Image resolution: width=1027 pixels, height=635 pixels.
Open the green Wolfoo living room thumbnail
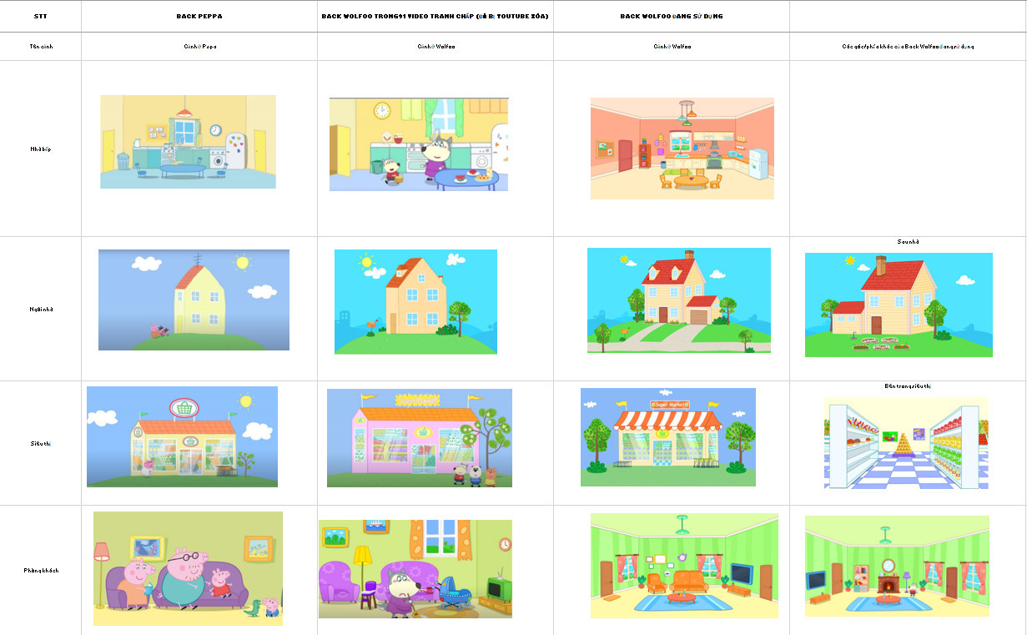(x=683, y=569)
